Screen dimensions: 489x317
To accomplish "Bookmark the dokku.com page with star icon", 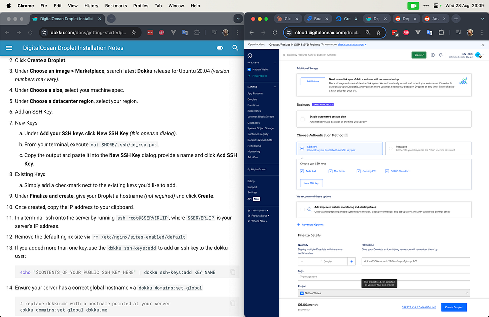I will [x=134, y=32].
